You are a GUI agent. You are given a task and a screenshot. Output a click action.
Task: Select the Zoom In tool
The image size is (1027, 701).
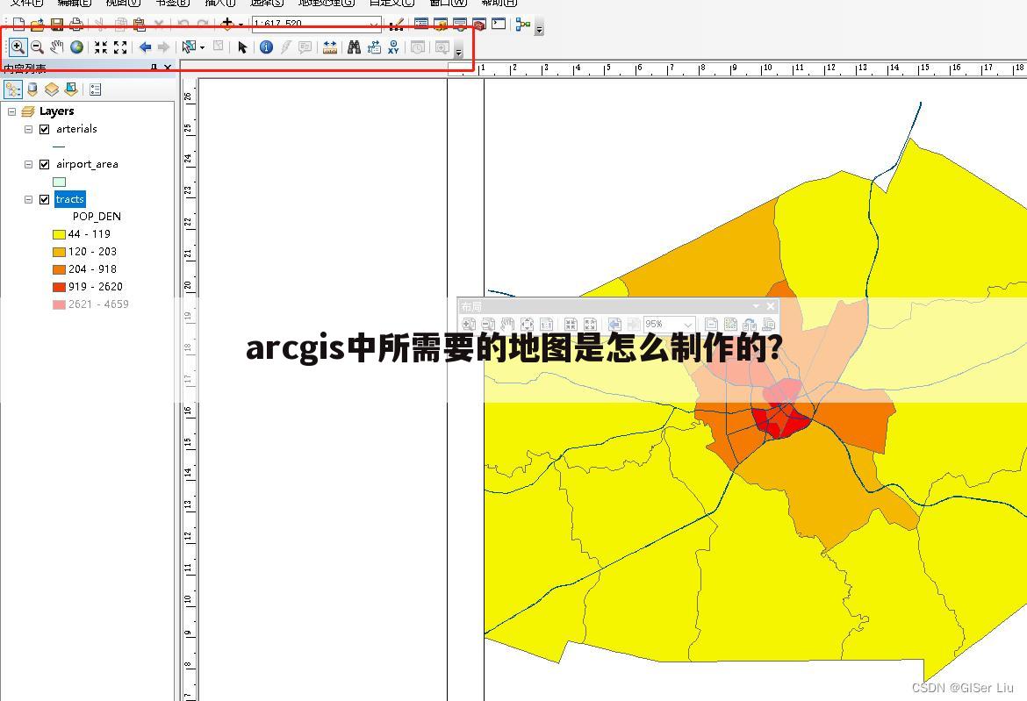pyautogui.click(x=18, y=47)
